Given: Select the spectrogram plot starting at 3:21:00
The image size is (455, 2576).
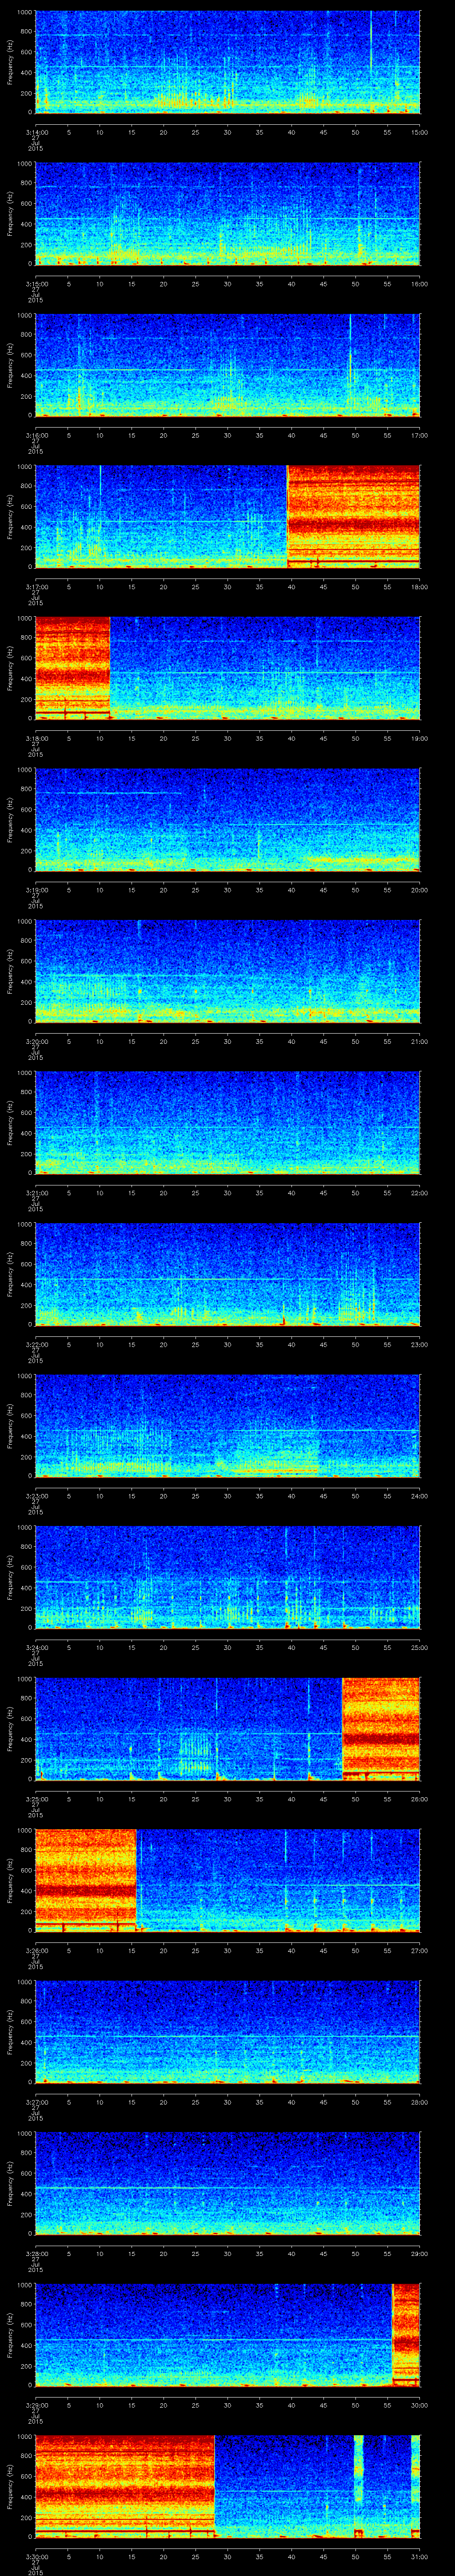Looking at the screenshot, I should 228,1123.
